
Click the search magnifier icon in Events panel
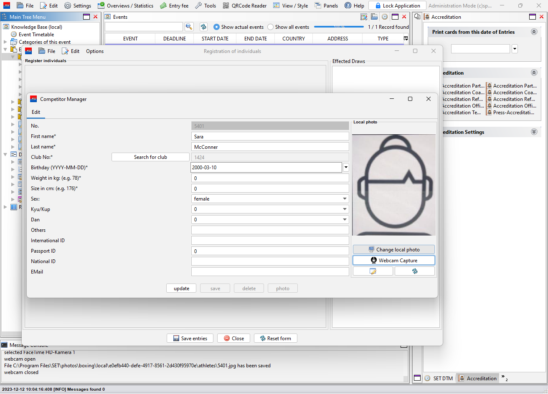point(189,27)
